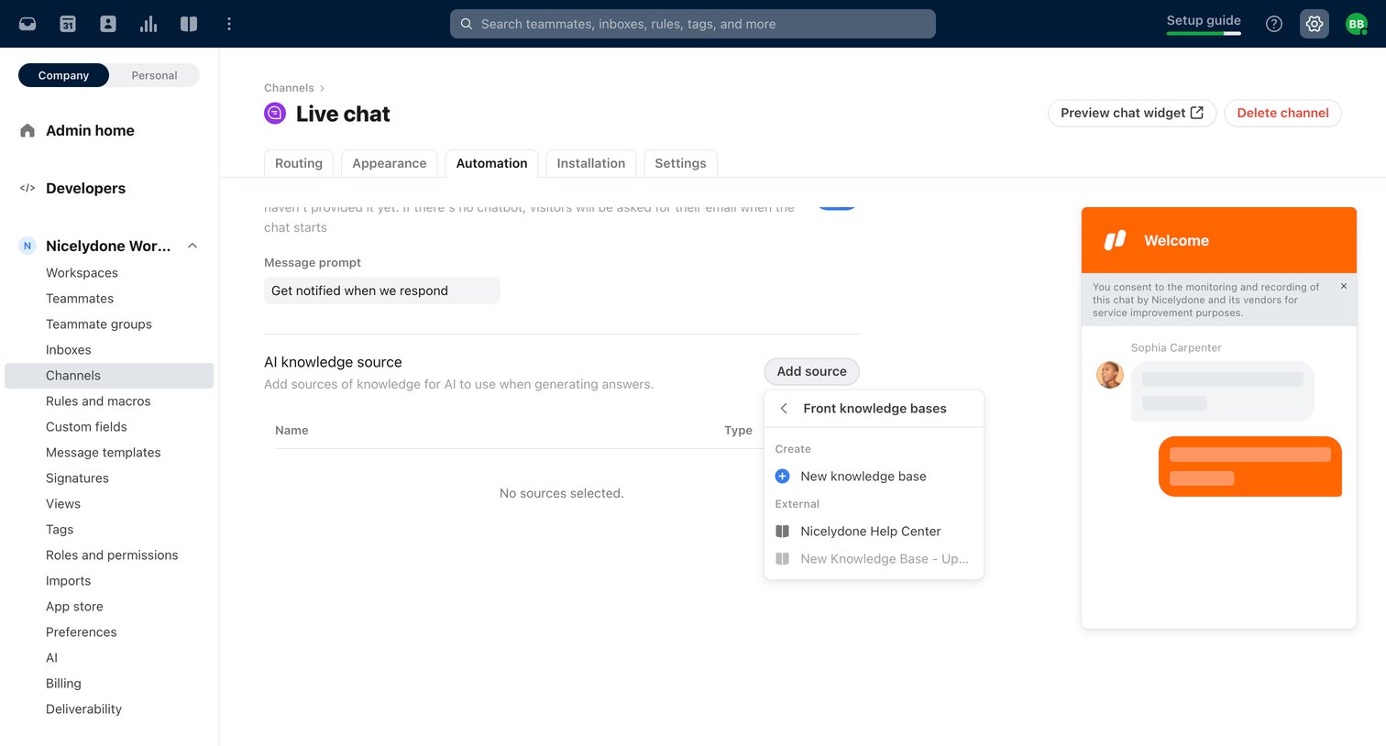Open Workspaces in sidebar
1386x746 pixels.
[82, 273]
